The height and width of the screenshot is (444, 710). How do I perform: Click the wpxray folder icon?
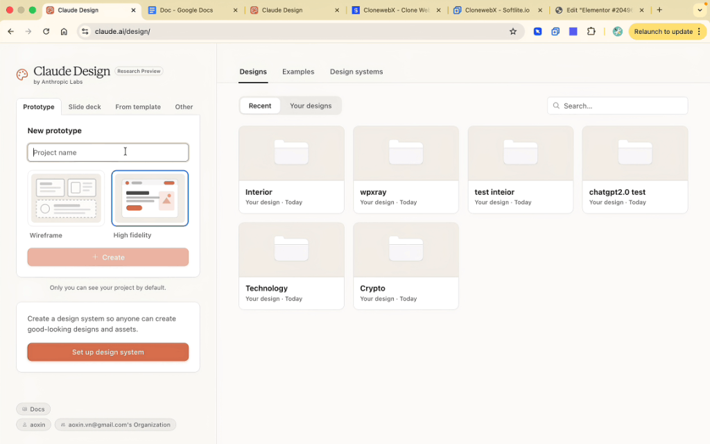click(406, 152)
